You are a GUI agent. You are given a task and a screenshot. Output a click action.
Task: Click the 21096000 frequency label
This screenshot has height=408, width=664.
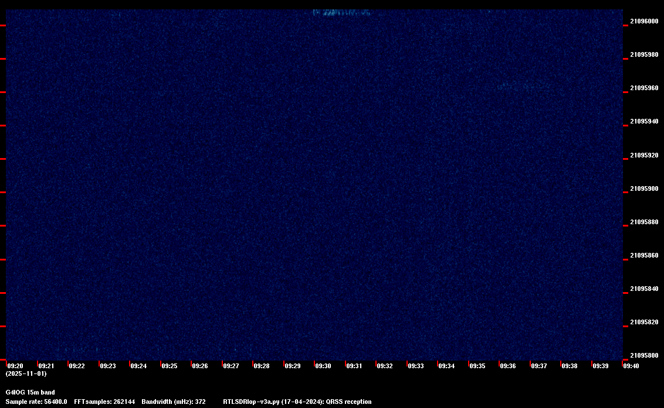point(644,21)
